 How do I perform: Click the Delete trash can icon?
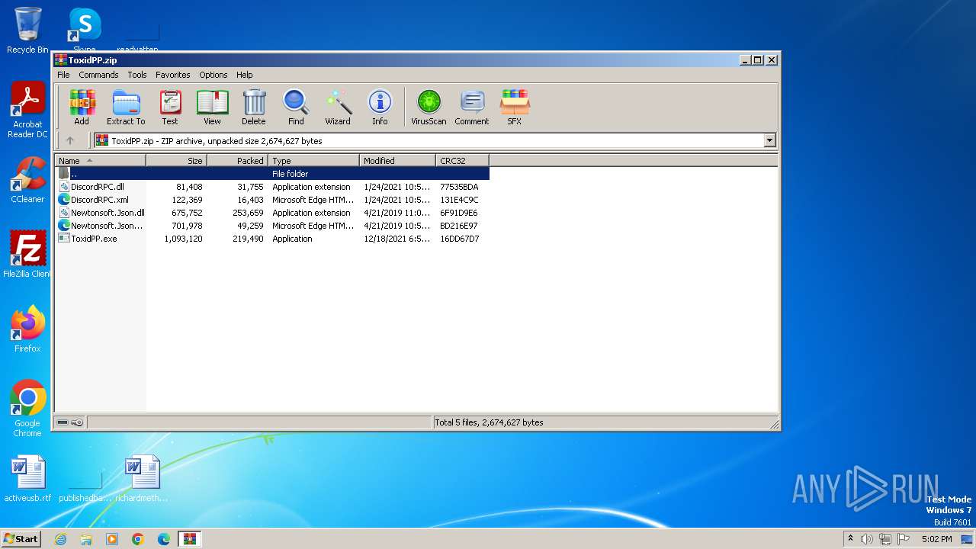pos(254,107)
